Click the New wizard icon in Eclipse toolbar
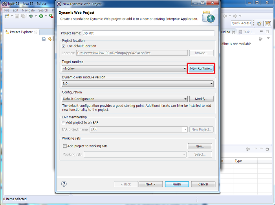 7,16
